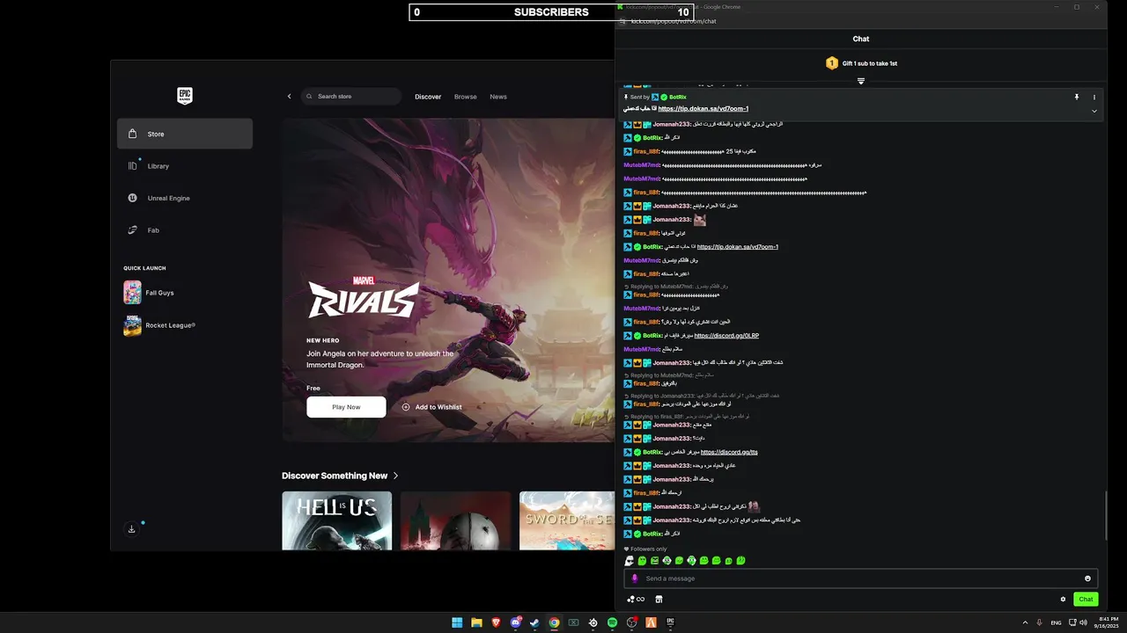Open the Sword of the Sea card
The width and height of the screenshot is (1127, 633).
pyautogui.click(x=567, y=520)
